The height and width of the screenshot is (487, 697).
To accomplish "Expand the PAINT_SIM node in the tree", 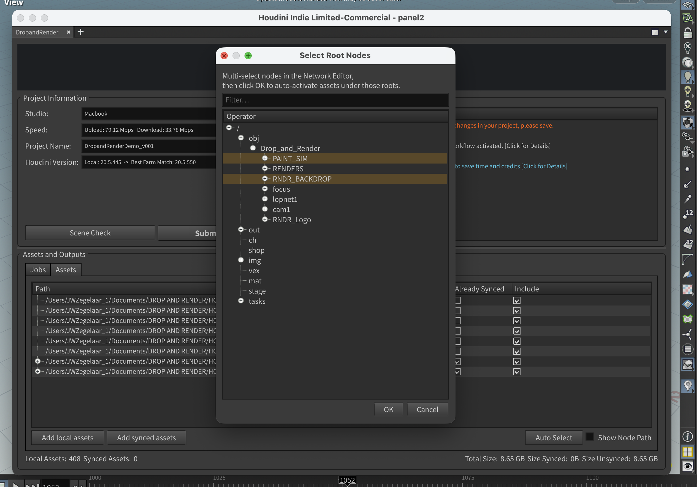I will tap(265, 158).
